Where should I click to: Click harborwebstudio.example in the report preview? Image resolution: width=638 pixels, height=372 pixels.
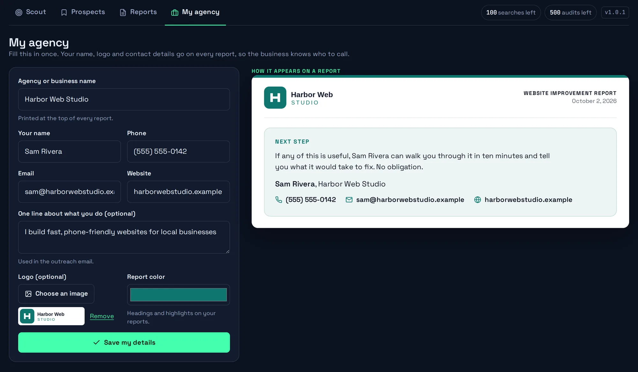(528, 200)
